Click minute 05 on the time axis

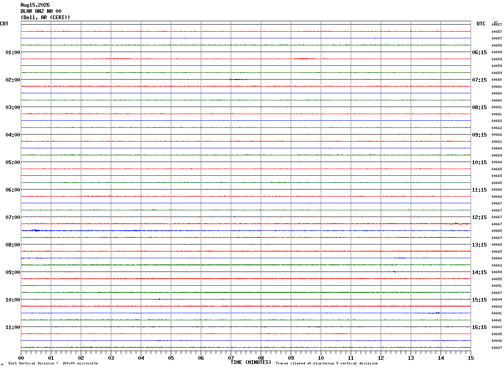[x=171, y=358]
